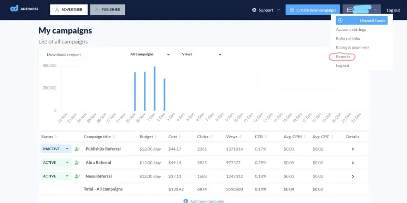
Task: Open INACTIVE status dropdown for Publish0x Referral
Action: point(56,149)
